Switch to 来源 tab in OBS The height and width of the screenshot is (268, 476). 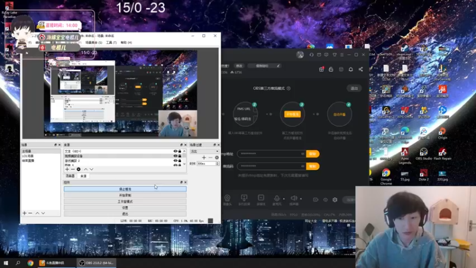(x=83, y=176)
